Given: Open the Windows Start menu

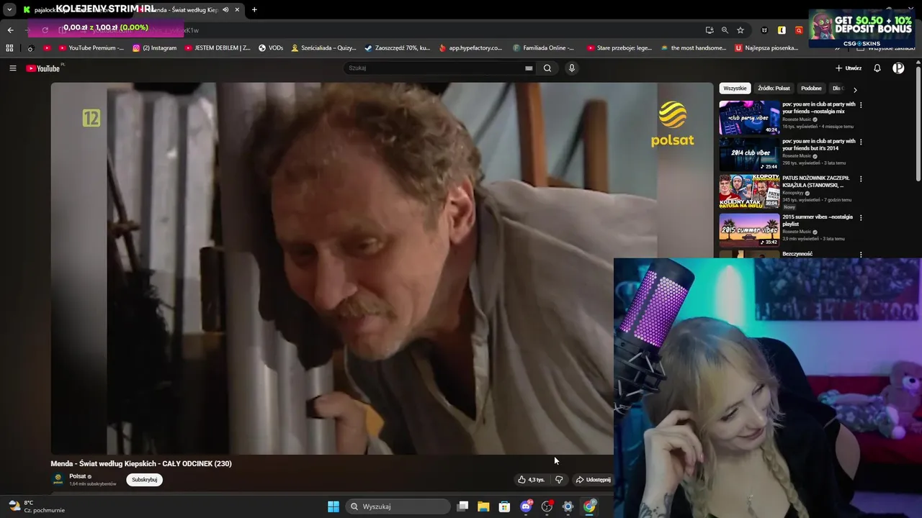Looking at the screenshot, I should (333, 506).
